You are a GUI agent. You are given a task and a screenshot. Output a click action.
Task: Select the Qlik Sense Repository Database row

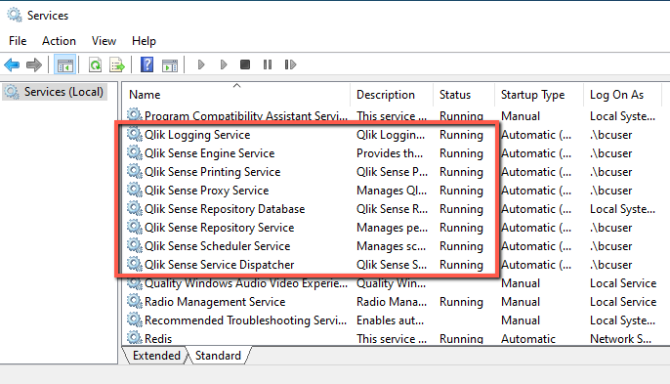pyautogui.click(x=396, y=209)
